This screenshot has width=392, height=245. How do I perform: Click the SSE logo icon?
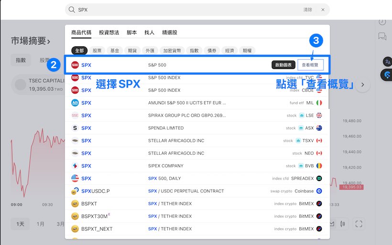click(x=75, y=116)
